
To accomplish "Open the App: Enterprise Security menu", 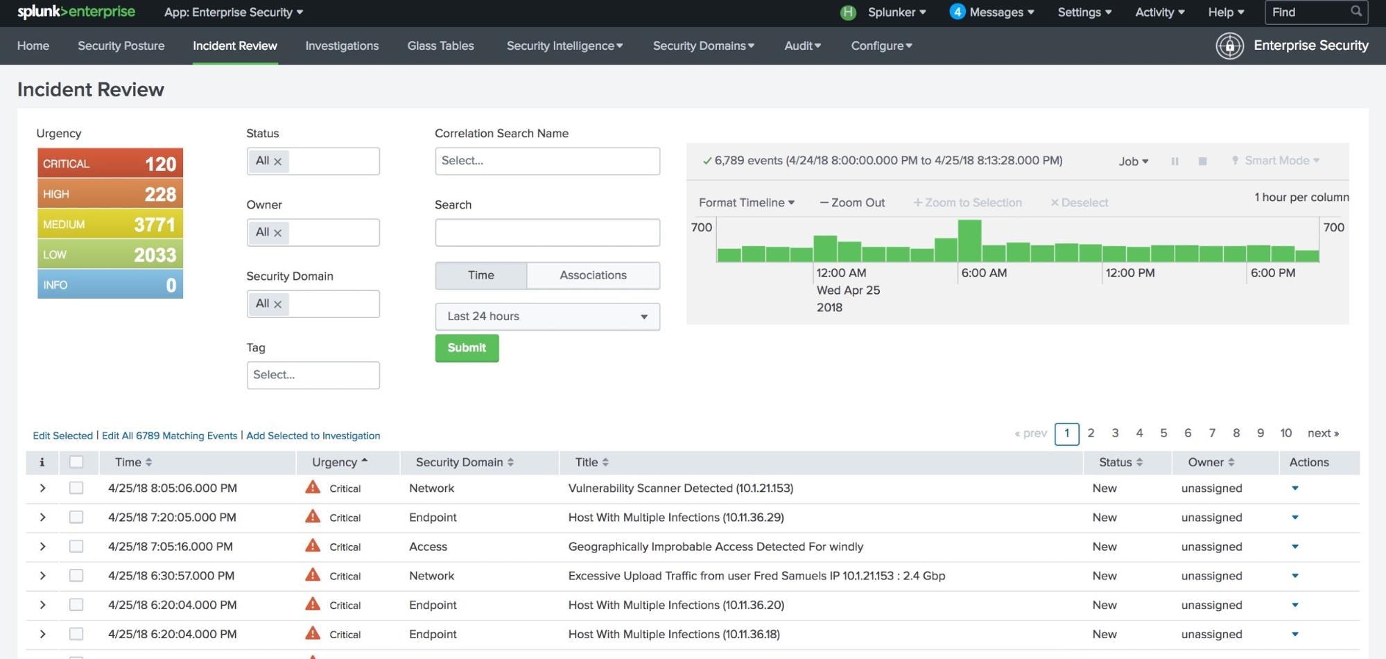I will tap(234, 12).
